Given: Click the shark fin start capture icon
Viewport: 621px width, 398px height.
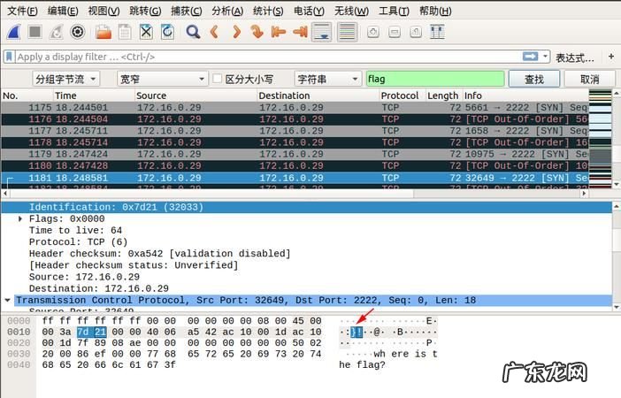Looking at the screenshot, I should 14,32.
